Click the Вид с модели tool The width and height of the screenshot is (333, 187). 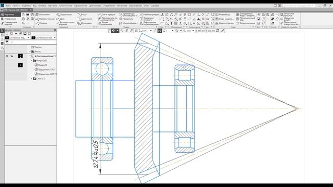tap(224, 19)
